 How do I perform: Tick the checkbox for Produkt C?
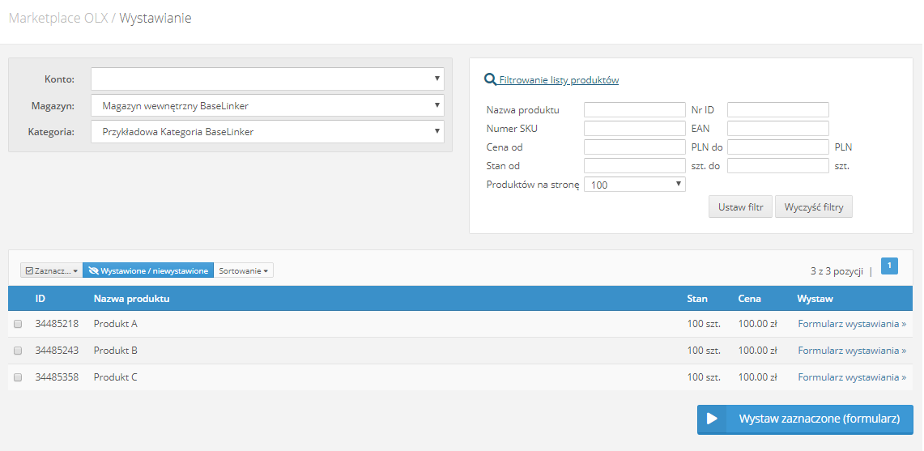[x=18, y=377]
